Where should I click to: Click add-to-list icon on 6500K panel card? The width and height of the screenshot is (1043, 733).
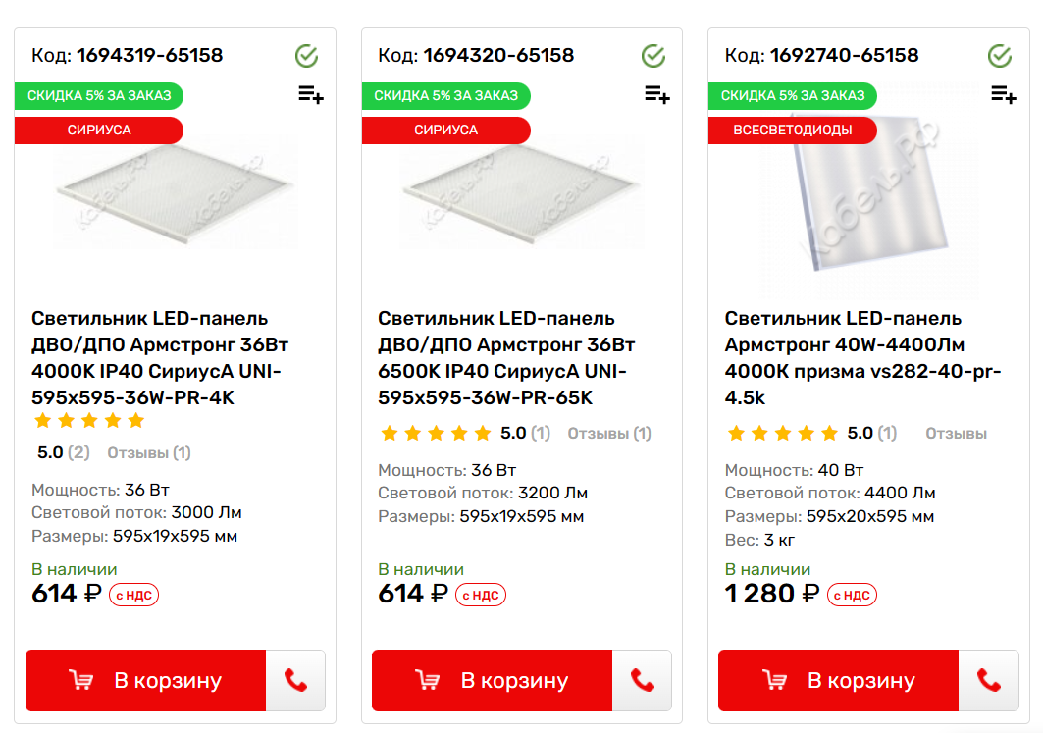pyautogui.click(x=657, y=95)
